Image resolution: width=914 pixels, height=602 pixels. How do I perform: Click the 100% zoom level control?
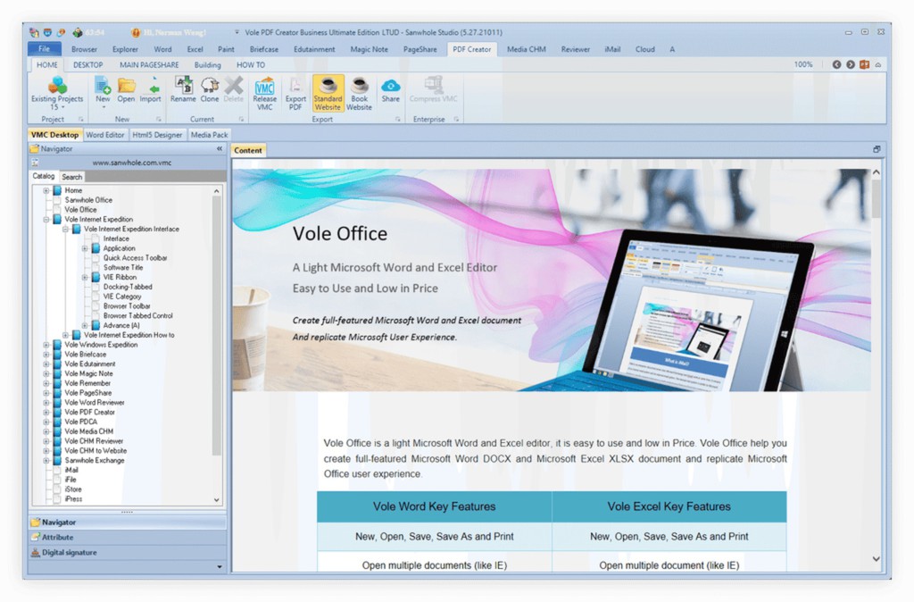pyautogui.click(x=802, y=64)
